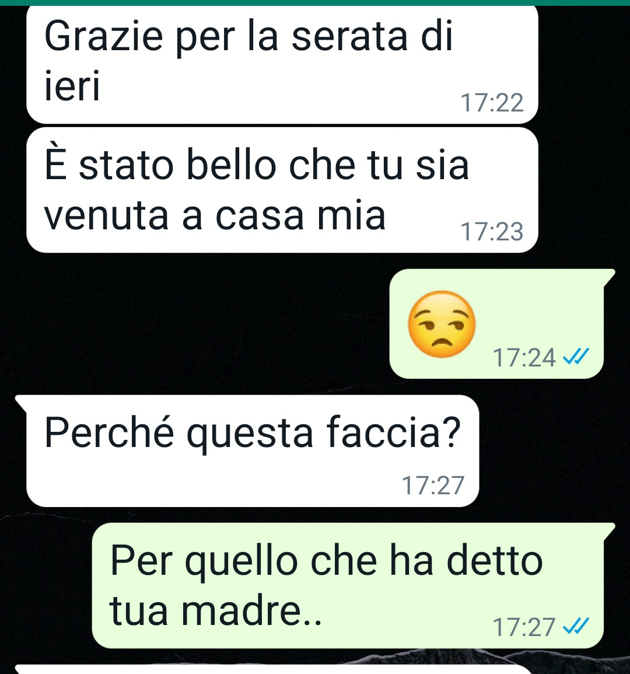Tap the 17:24 timestamp in green bubble

click(x=524, y=357)
